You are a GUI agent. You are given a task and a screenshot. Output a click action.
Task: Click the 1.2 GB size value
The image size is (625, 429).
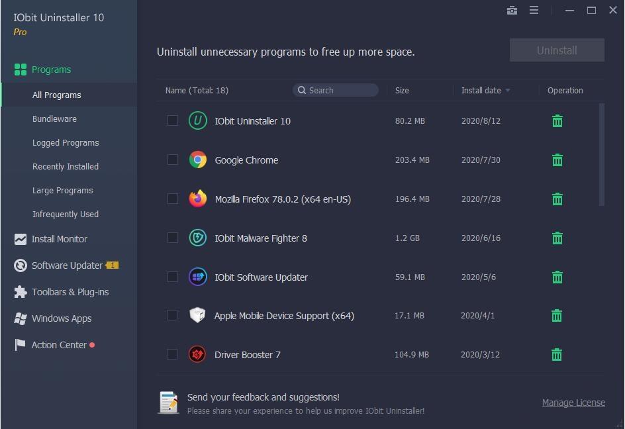407,238
